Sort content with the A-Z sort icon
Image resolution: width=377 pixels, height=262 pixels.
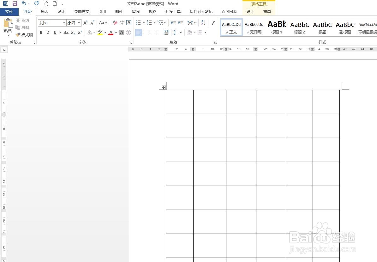point(203,23)
